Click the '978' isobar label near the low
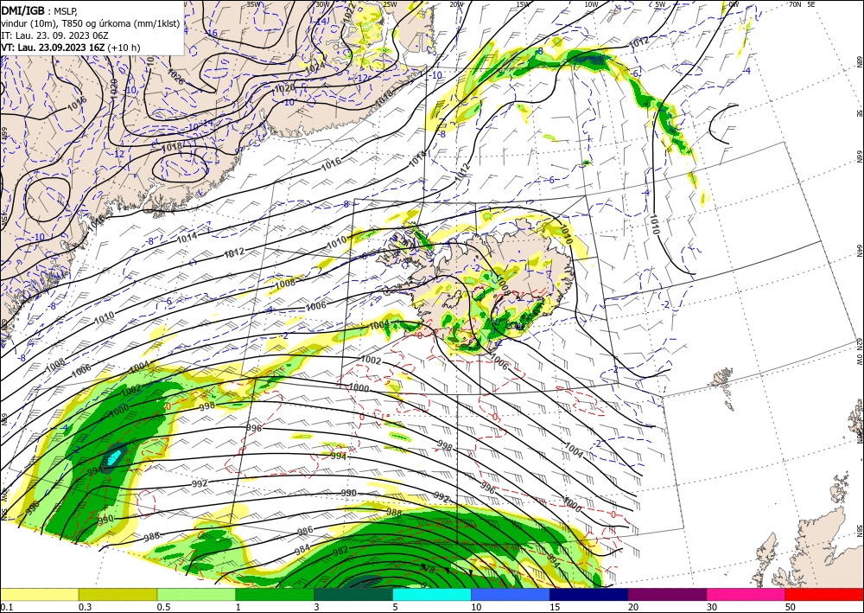Viewport: 864px width, 613px height. pyautogui.click(x=429, y=568)
